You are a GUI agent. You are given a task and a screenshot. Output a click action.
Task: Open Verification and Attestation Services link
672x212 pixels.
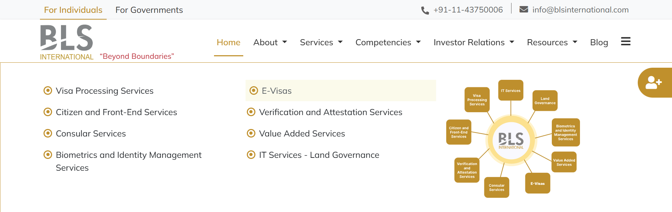[x=331, y=112]
